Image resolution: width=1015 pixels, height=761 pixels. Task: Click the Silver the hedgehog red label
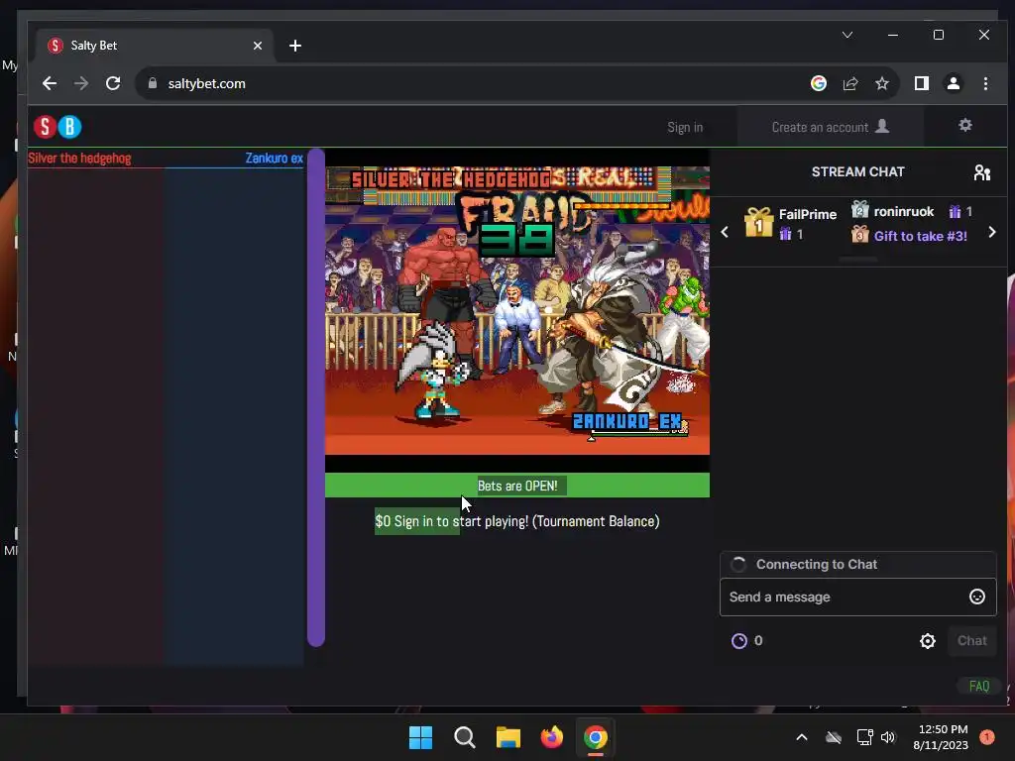click(x=79, y=158)
